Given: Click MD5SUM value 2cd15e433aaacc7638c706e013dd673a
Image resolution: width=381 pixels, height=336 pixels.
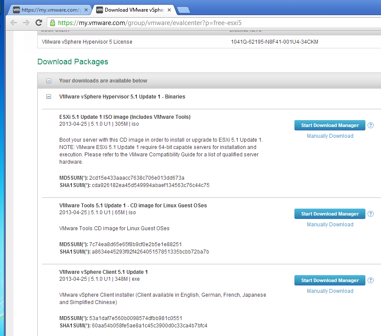Looking at the screenshot, I should (136, 178).
